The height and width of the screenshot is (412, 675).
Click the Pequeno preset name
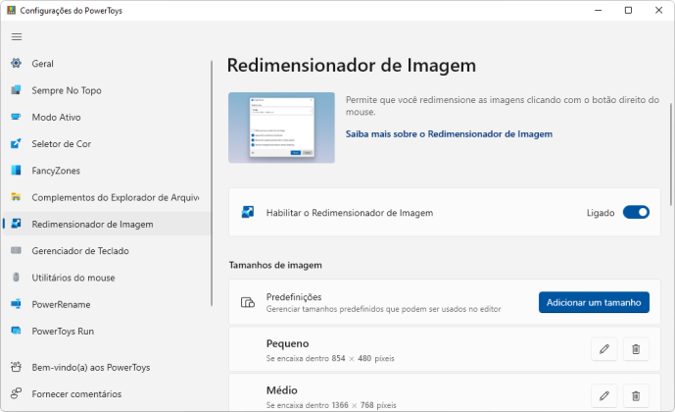(x=288, y=343)
